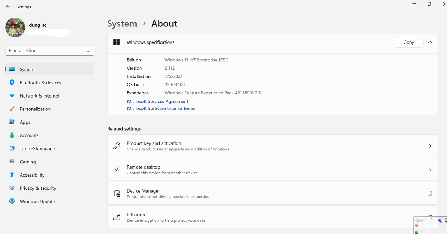Open Windows Update in sidebar
Viewport: 447px width, 234px height.
37,202
